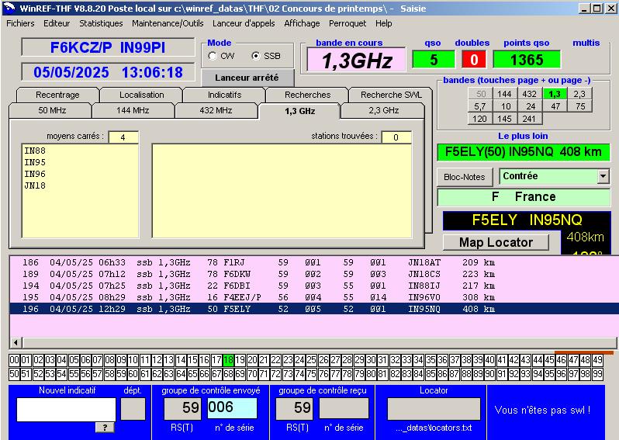Viewport: 619px width, 440px height.
Task: Select band 432 in bandes grid
Action: pyautogui.click(x=529, y=94)
